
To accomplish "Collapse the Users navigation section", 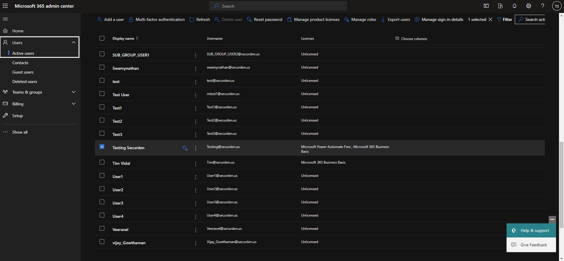I will coord(73,43).
